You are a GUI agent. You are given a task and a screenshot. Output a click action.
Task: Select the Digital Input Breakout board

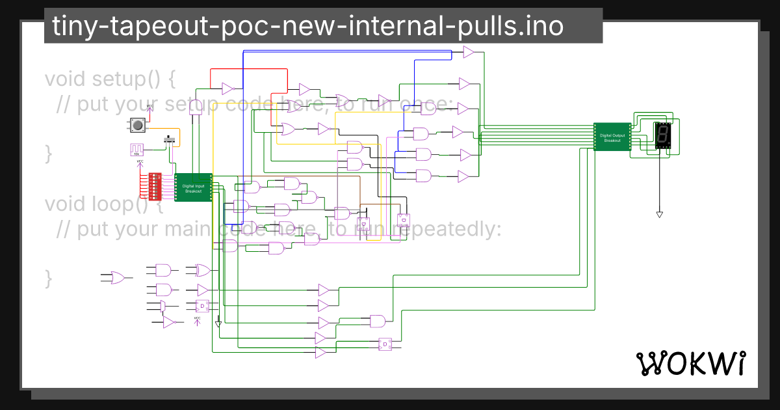point(194,187)
